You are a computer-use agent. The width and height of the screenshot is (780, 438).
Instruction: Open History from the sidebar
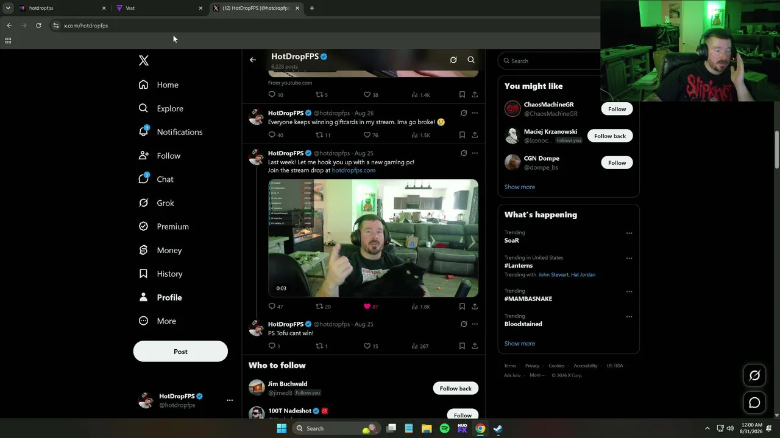pos(160,274)
